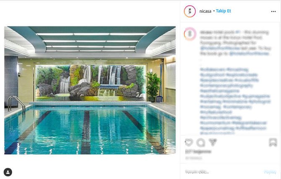
Task: Click the tagged people icon below photo
Action: click(x=8, y=172)
